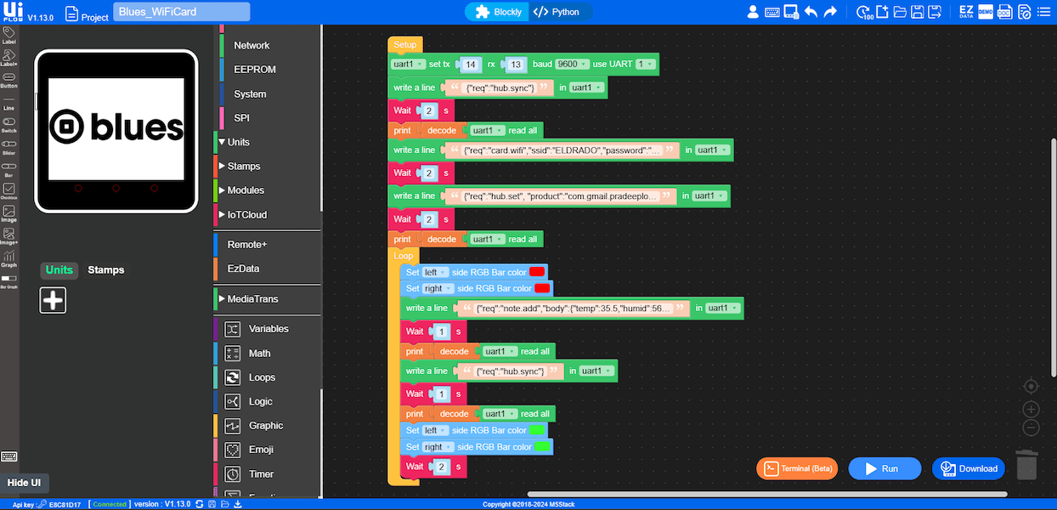
Task: Open the Network block category
Action: [252, 45]
